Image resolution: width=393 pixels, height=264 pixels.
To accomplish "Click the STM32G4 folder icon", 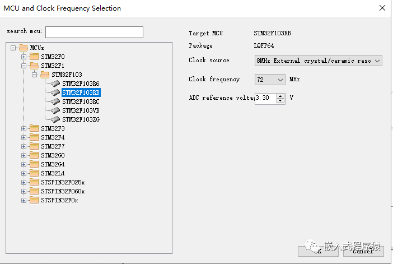I will [x=34, y=164].
